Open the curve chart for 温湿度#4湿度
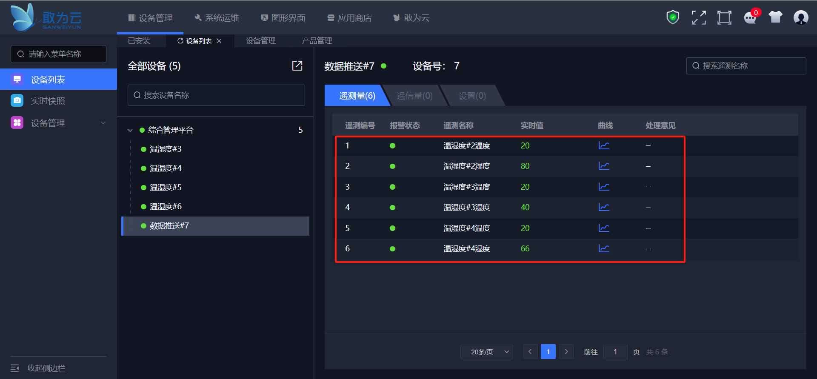This screenshot has width=817, height=379. tap(604, 248)
